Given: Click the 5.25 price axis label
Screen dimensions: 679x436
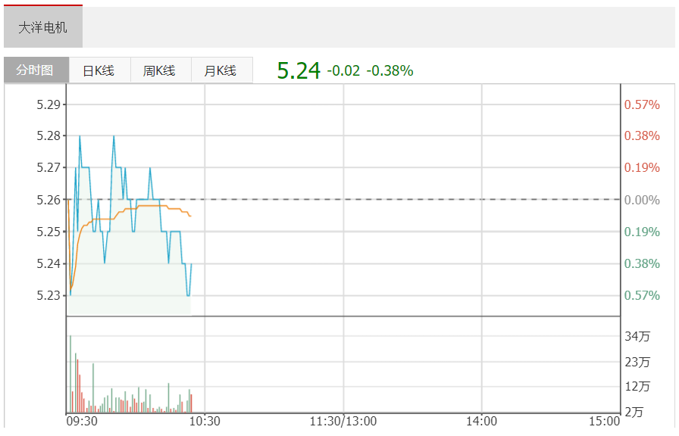Looking at the screenshot, I should pos(48,232).
